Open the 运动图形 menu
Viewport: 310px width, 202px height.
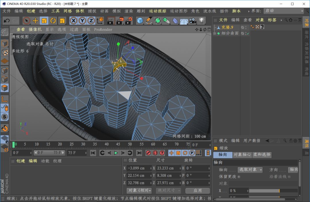[x=179, y=11]
